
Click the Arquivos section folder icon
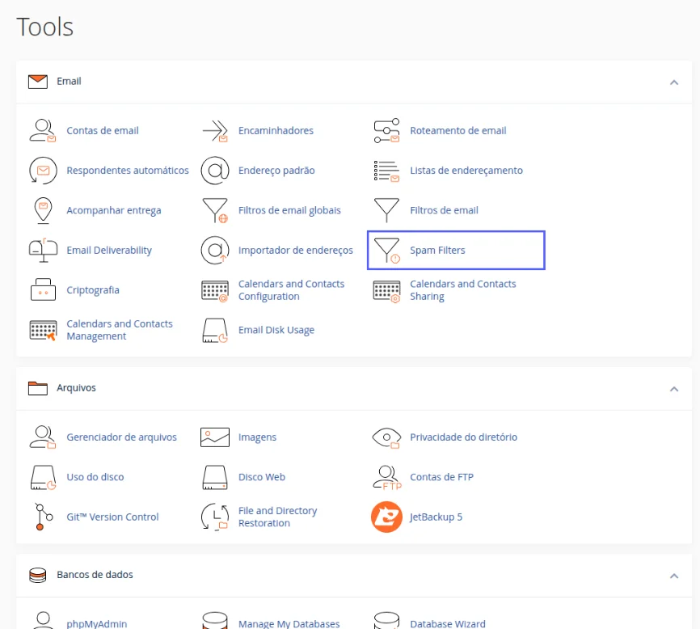(38, 388)
